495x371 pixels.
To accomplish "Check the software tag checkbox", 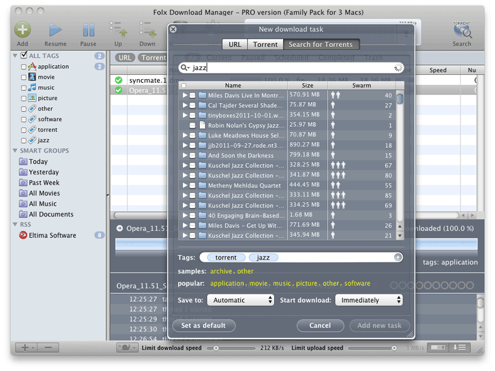I will click(x=24, y=119).
